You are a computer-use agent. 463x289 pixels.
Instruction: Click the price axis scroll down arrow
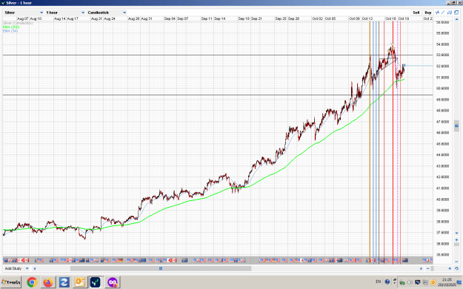(456, 233)
